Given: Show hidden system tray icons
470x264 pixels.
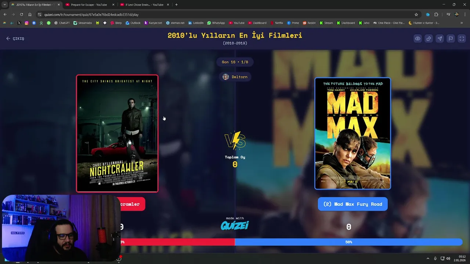Looking at the screenshot, I should [x=428, y=258].
